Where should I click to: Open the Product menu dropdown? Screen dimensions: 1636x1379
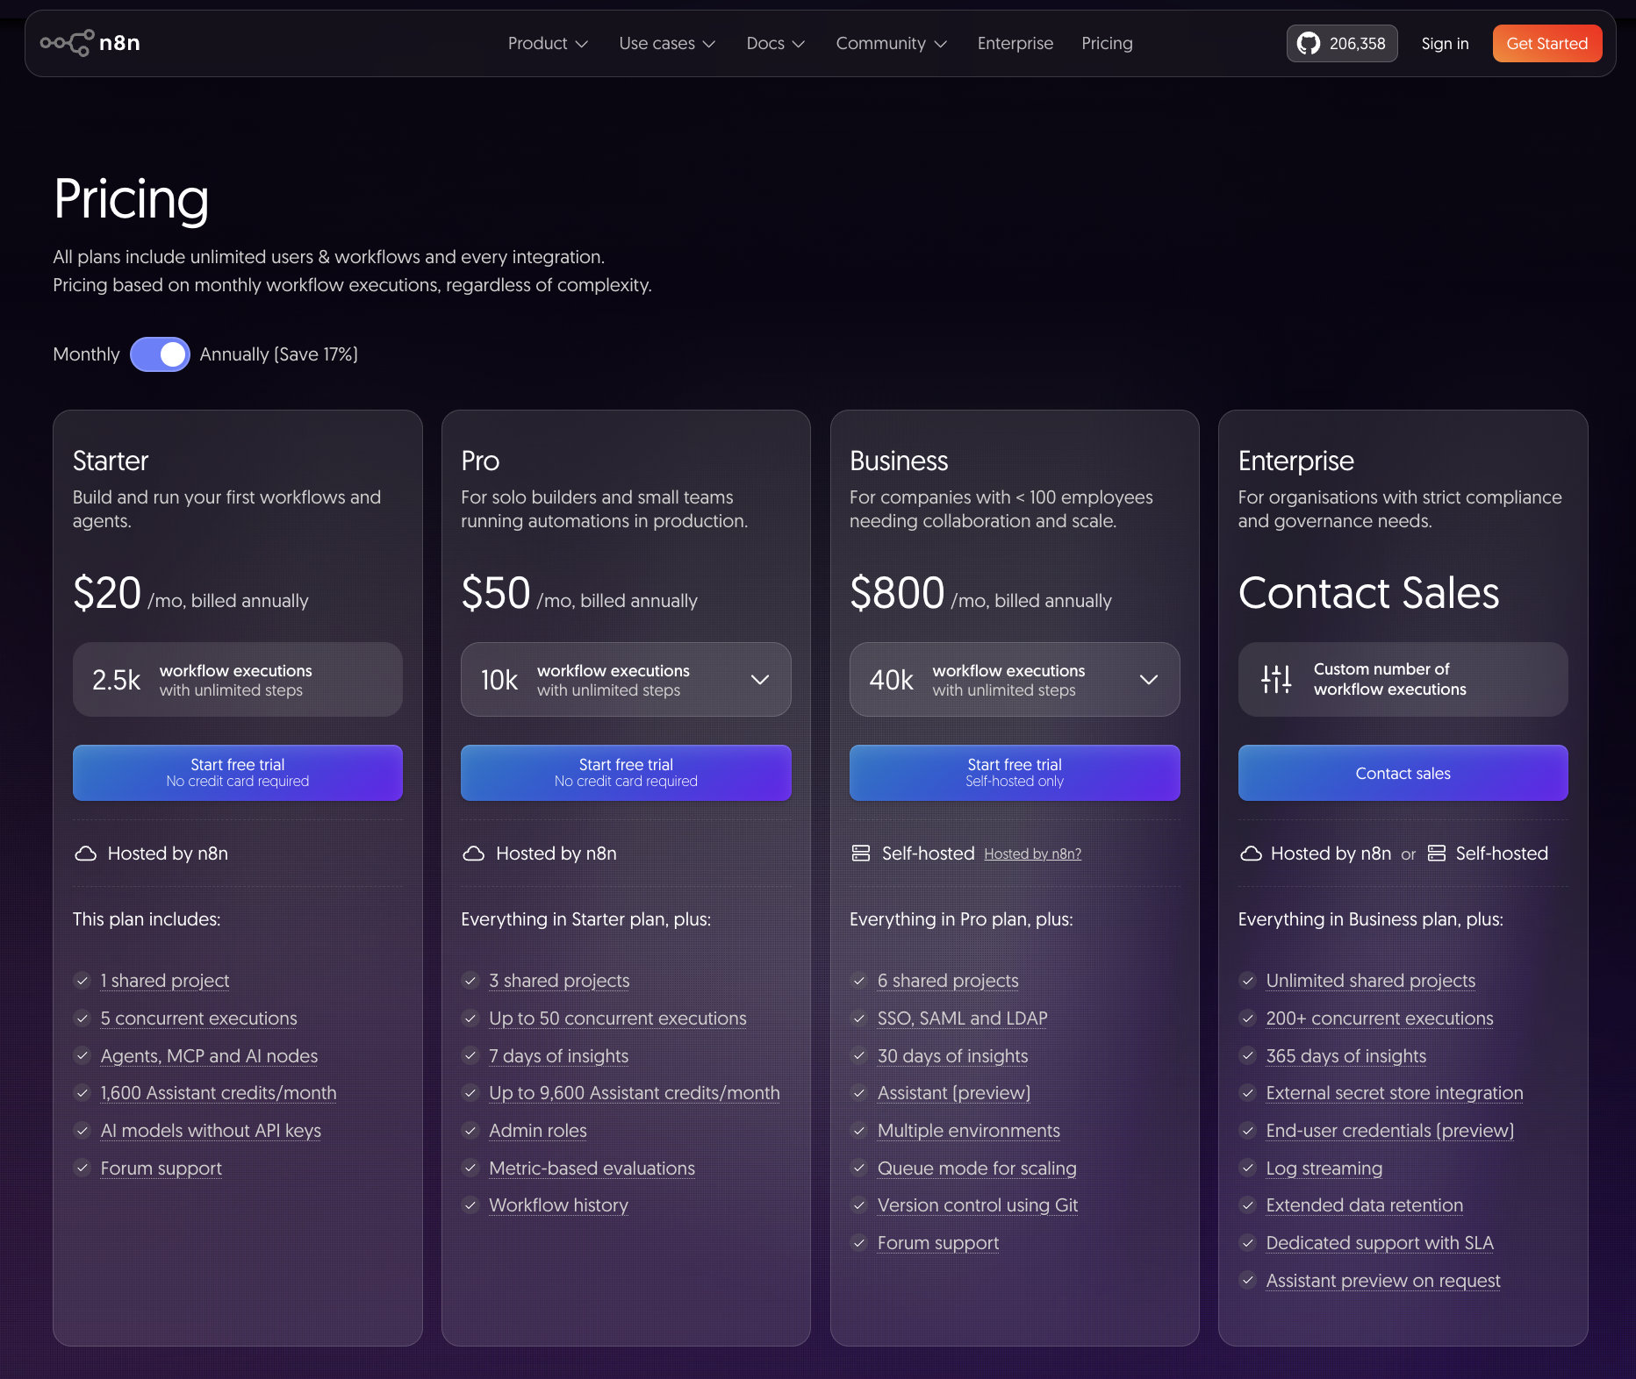coord(548,43)
